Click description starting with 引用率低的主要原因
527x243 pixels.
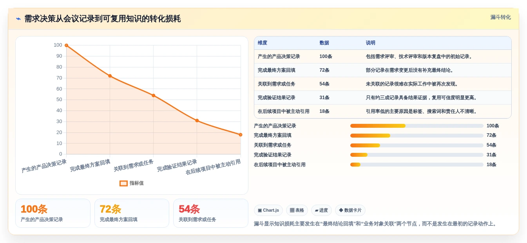point(422,111)
